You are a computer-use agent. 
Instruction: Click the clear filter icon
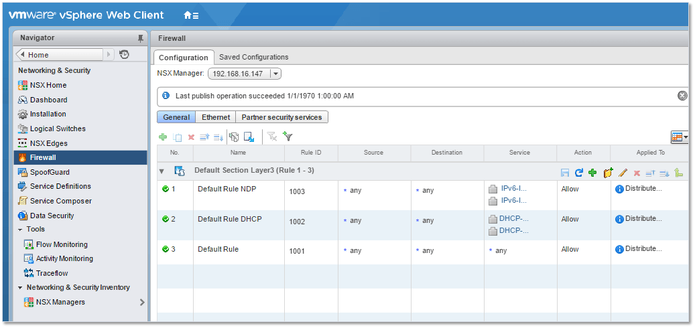(272, 137)
